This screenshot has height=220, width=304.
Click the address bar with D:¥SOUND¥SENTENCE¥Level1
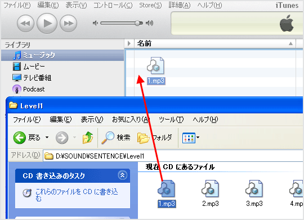[173, 156]
